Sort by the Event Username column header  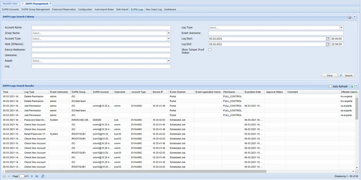click(59, 92)
